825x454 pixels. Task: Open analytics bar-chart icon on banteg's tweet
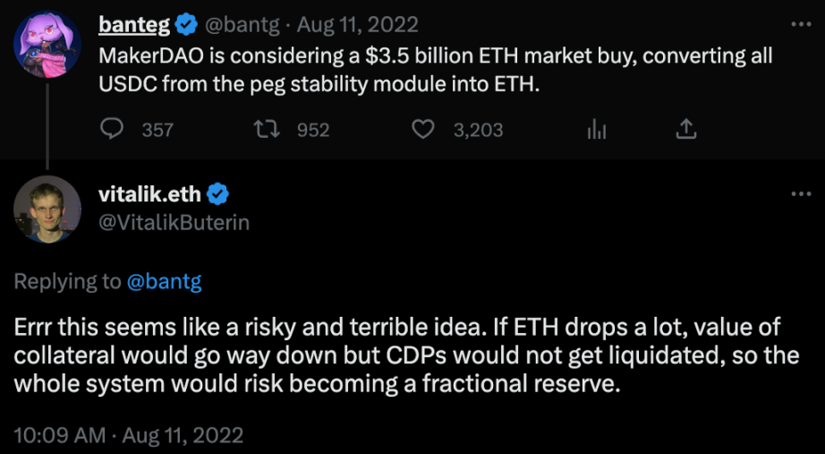click(x=597, y=130)
